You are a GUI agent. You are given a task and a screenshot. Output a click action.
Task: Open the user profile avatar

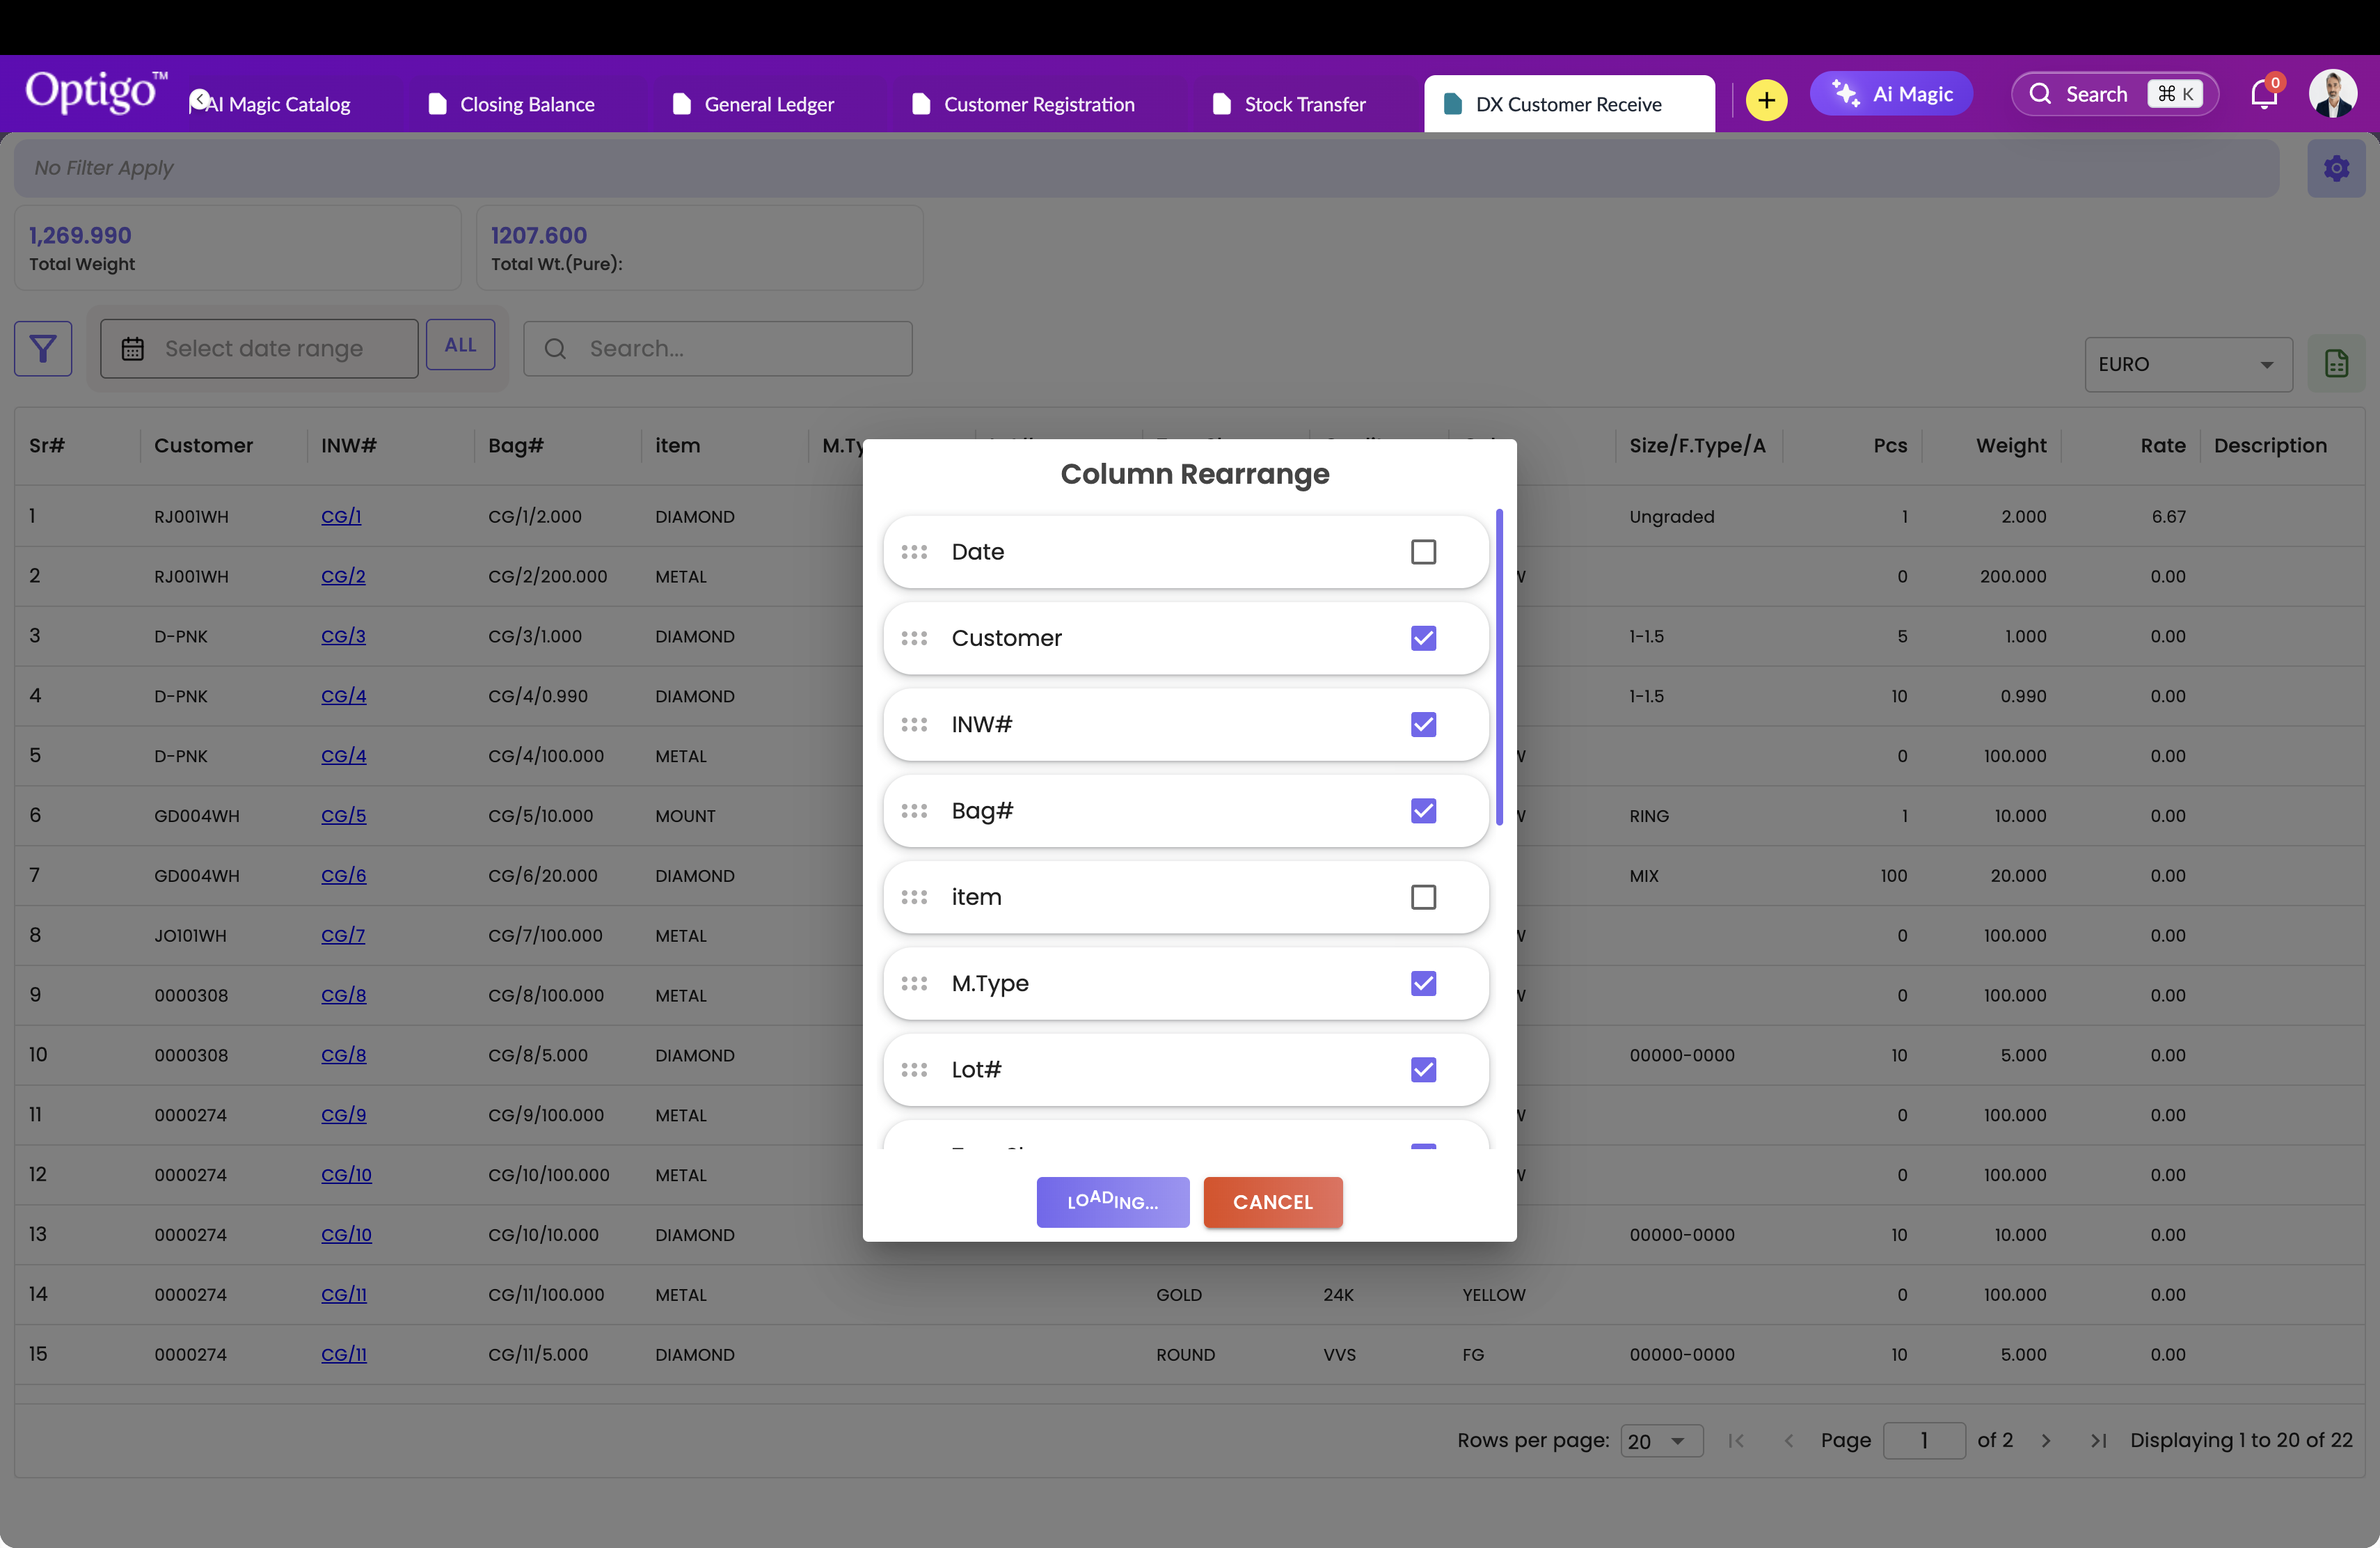2332,94
